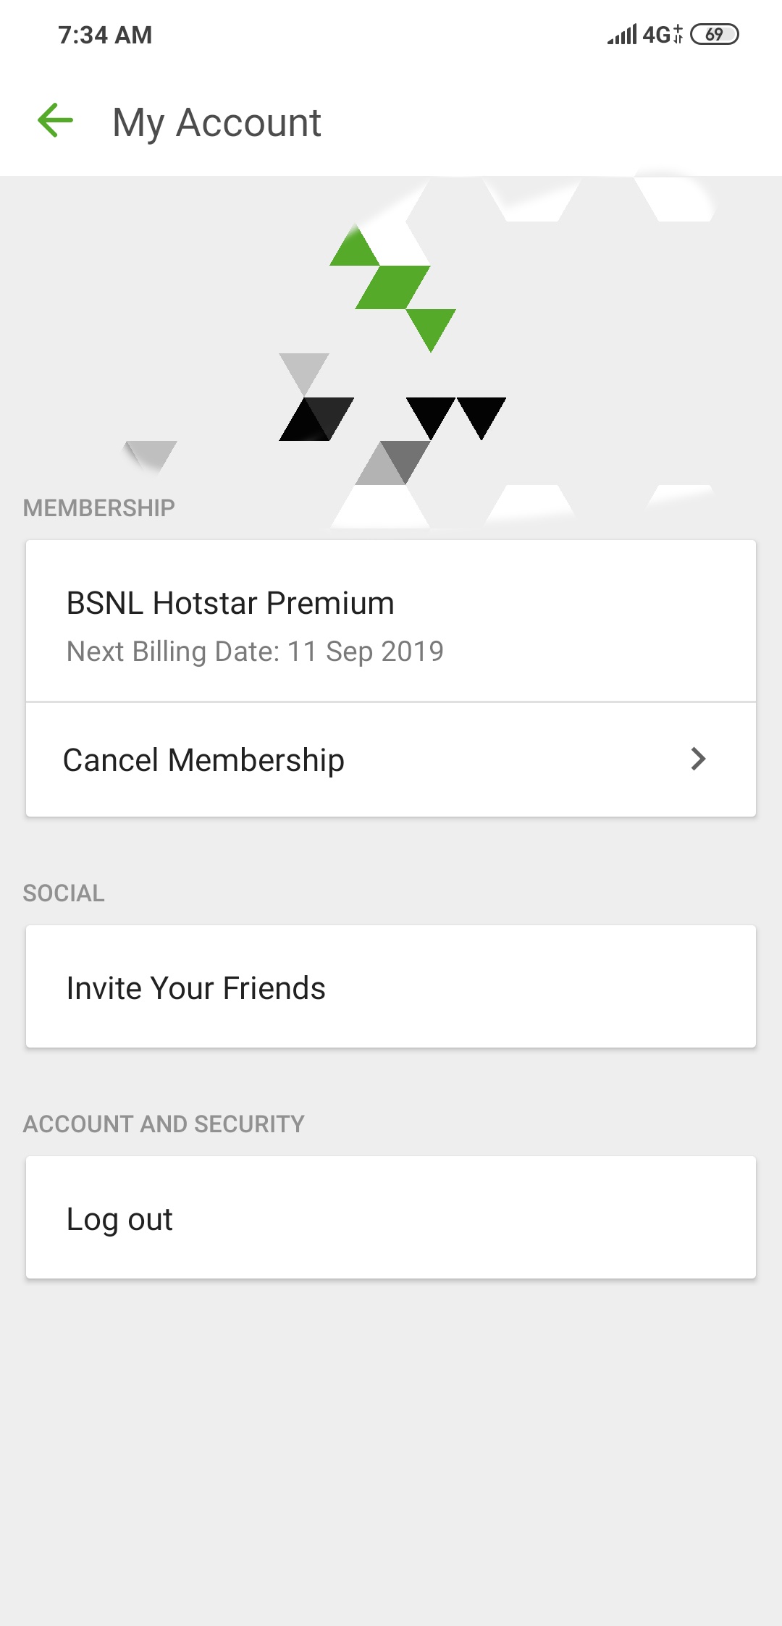This screenshot has height=1626, width=782.
Task: Tap the 7:34 AM clock
Action: coord(105,35)
